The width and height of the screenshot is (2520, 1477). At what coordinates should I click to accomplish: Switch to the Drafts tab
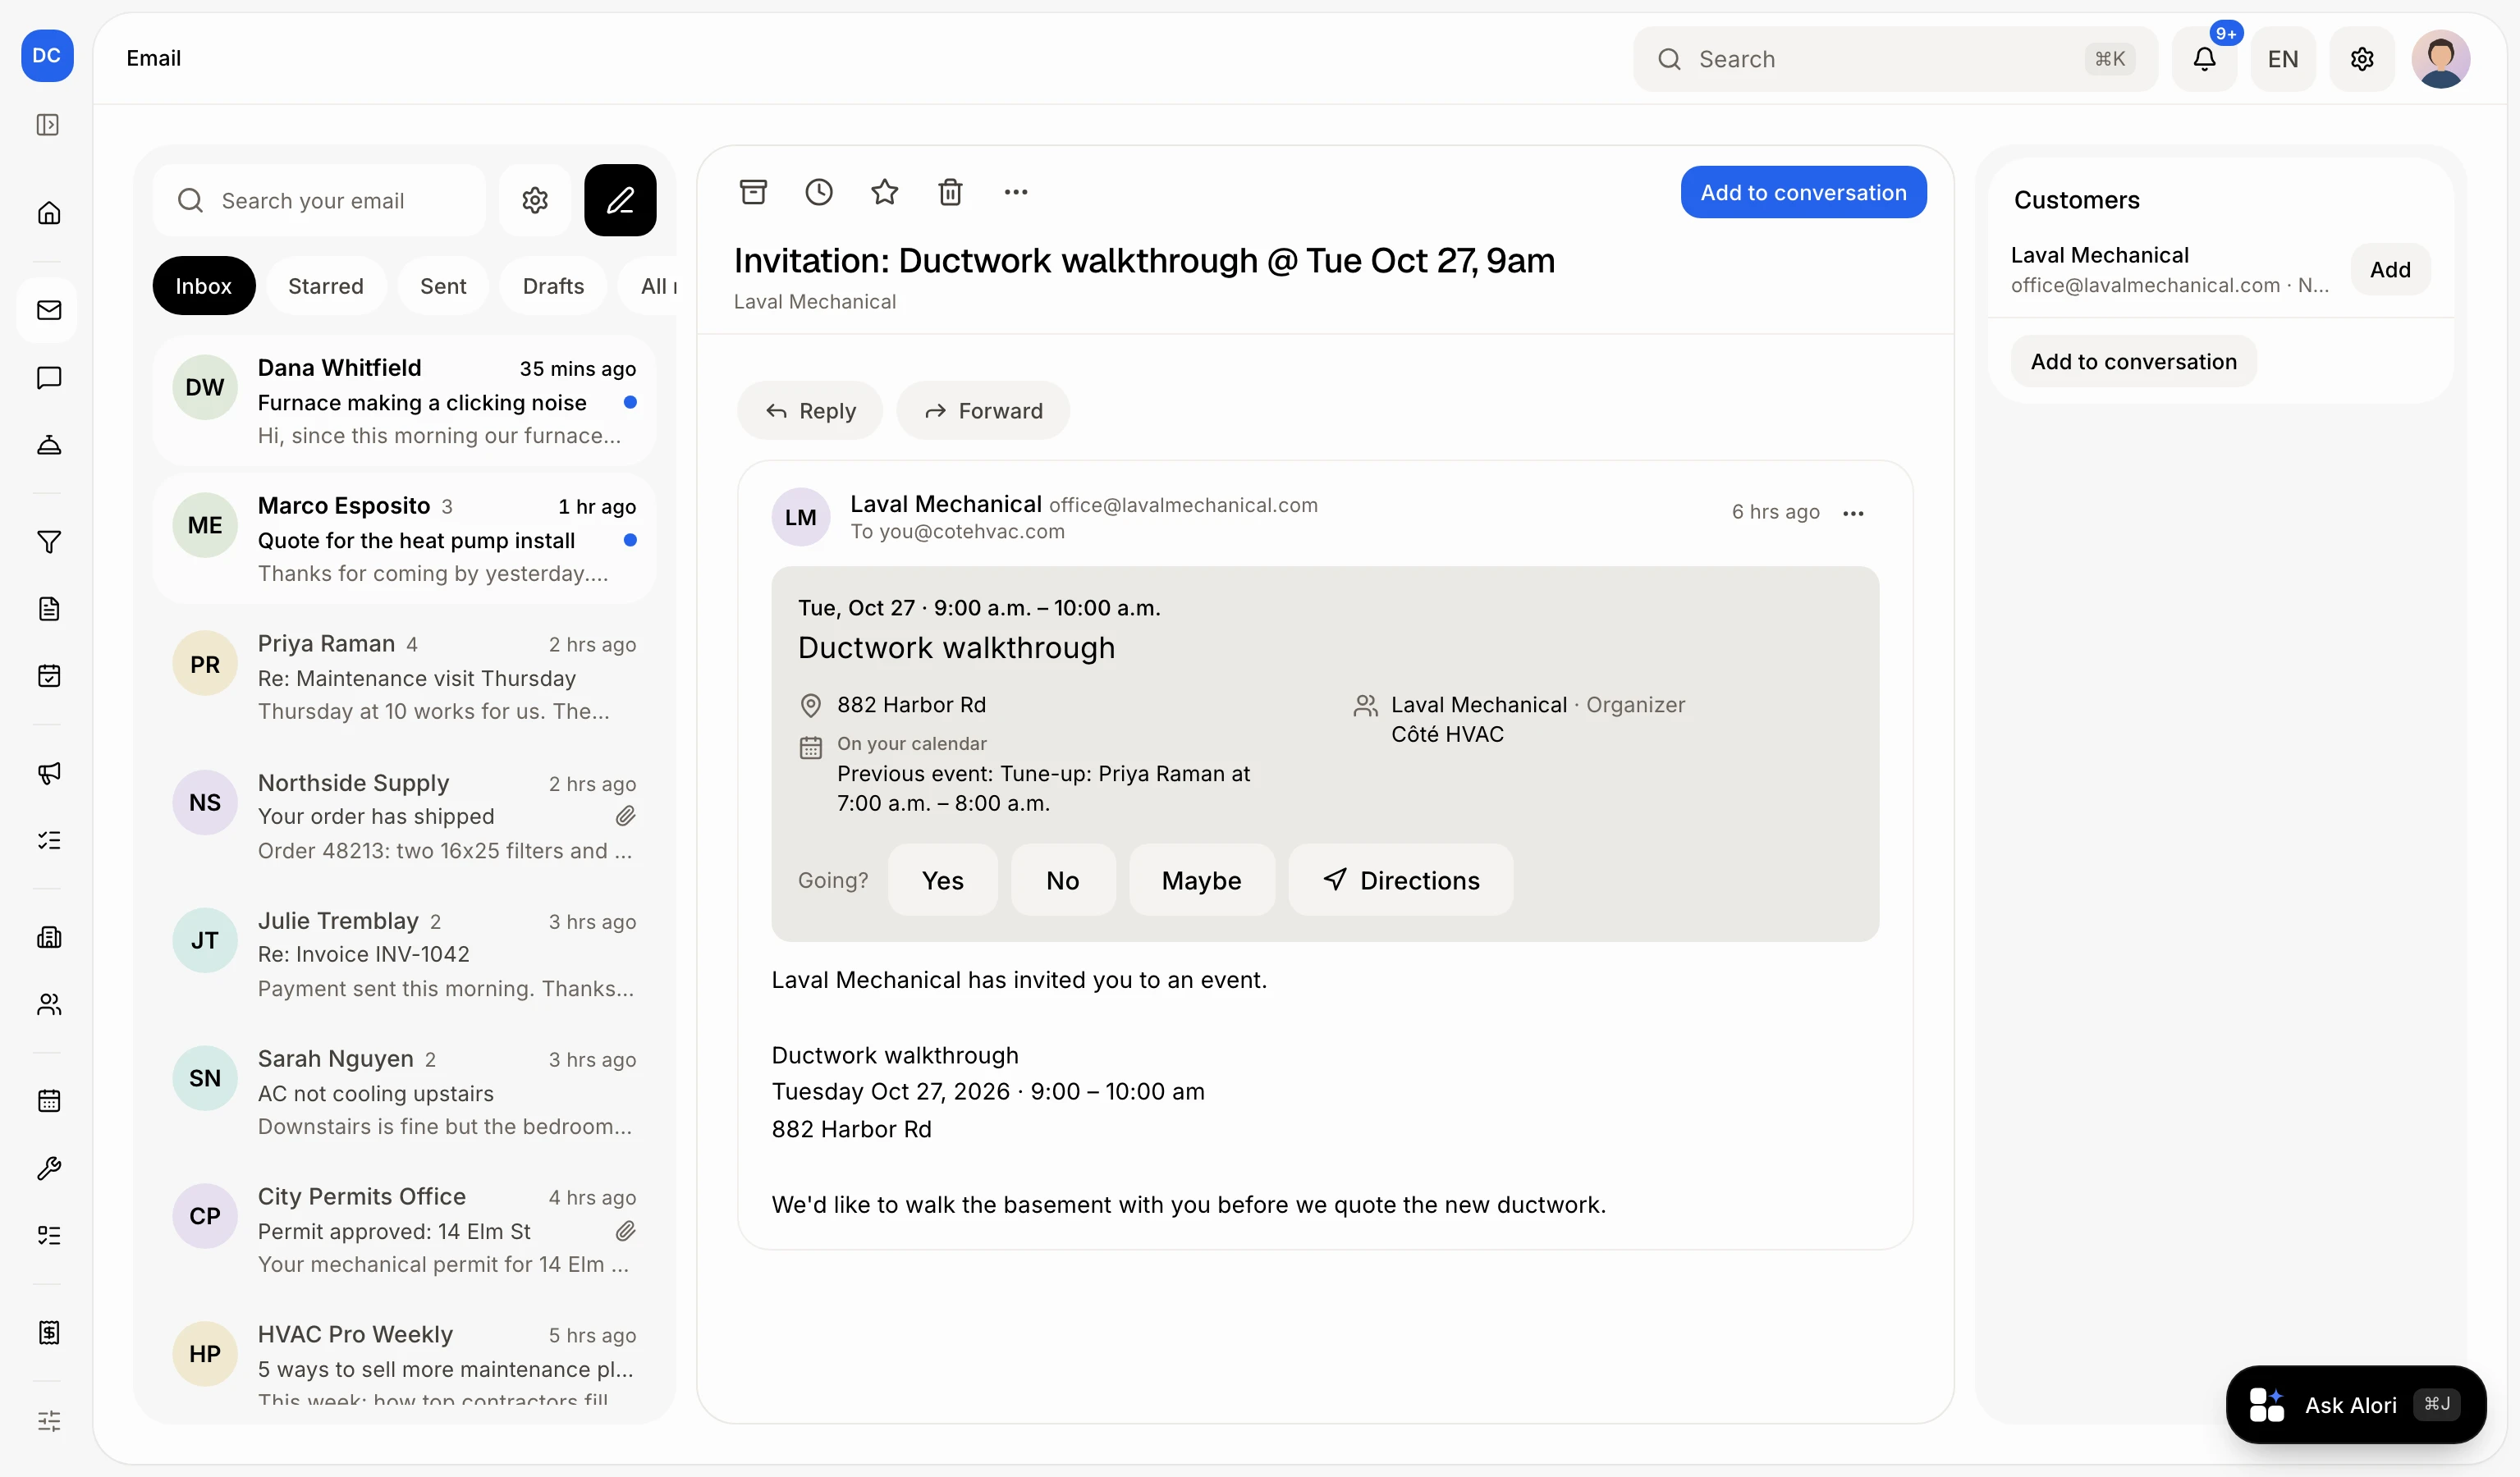point(553,286)
